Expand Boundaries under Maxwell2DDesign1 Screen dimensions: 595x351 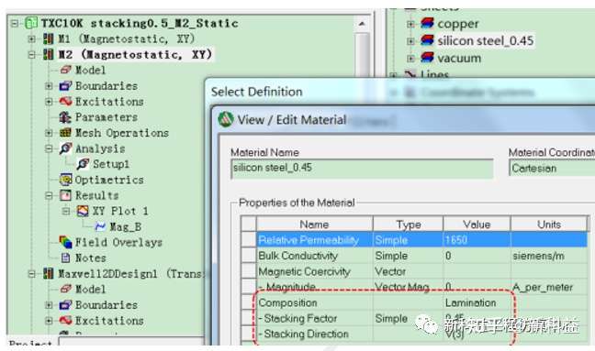tap(49, 305)
